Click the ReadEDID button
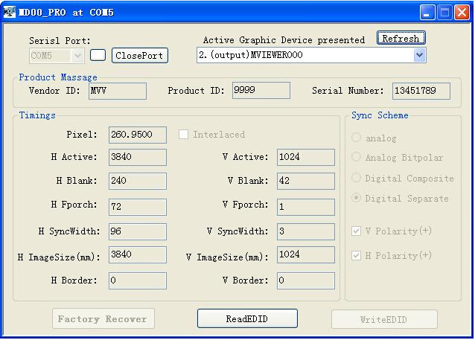The width and height of the screenshot is (475, 340). click(247, 318)
